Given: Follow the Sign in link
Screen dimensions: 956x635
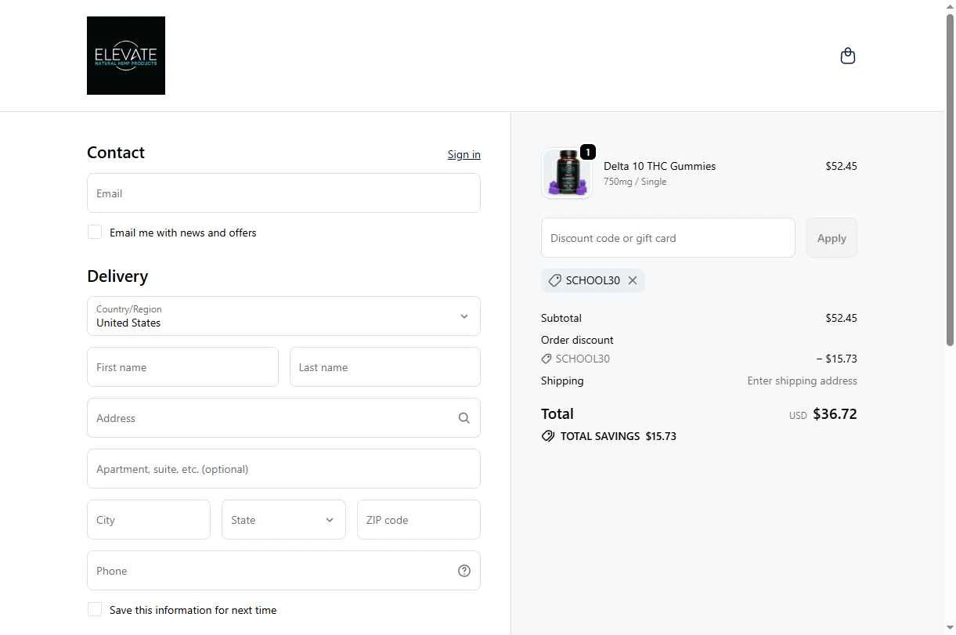Looking at the screenshot, I should coord(464,154).
